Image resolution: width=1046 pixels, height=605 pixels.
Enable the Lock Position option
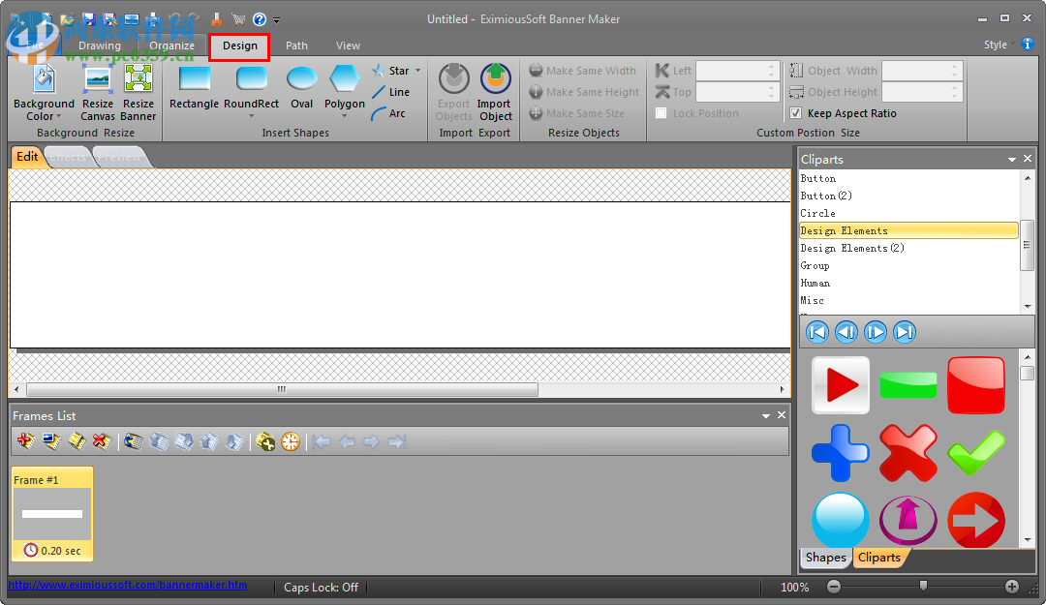pyautogui.click(x=661, y=113)
